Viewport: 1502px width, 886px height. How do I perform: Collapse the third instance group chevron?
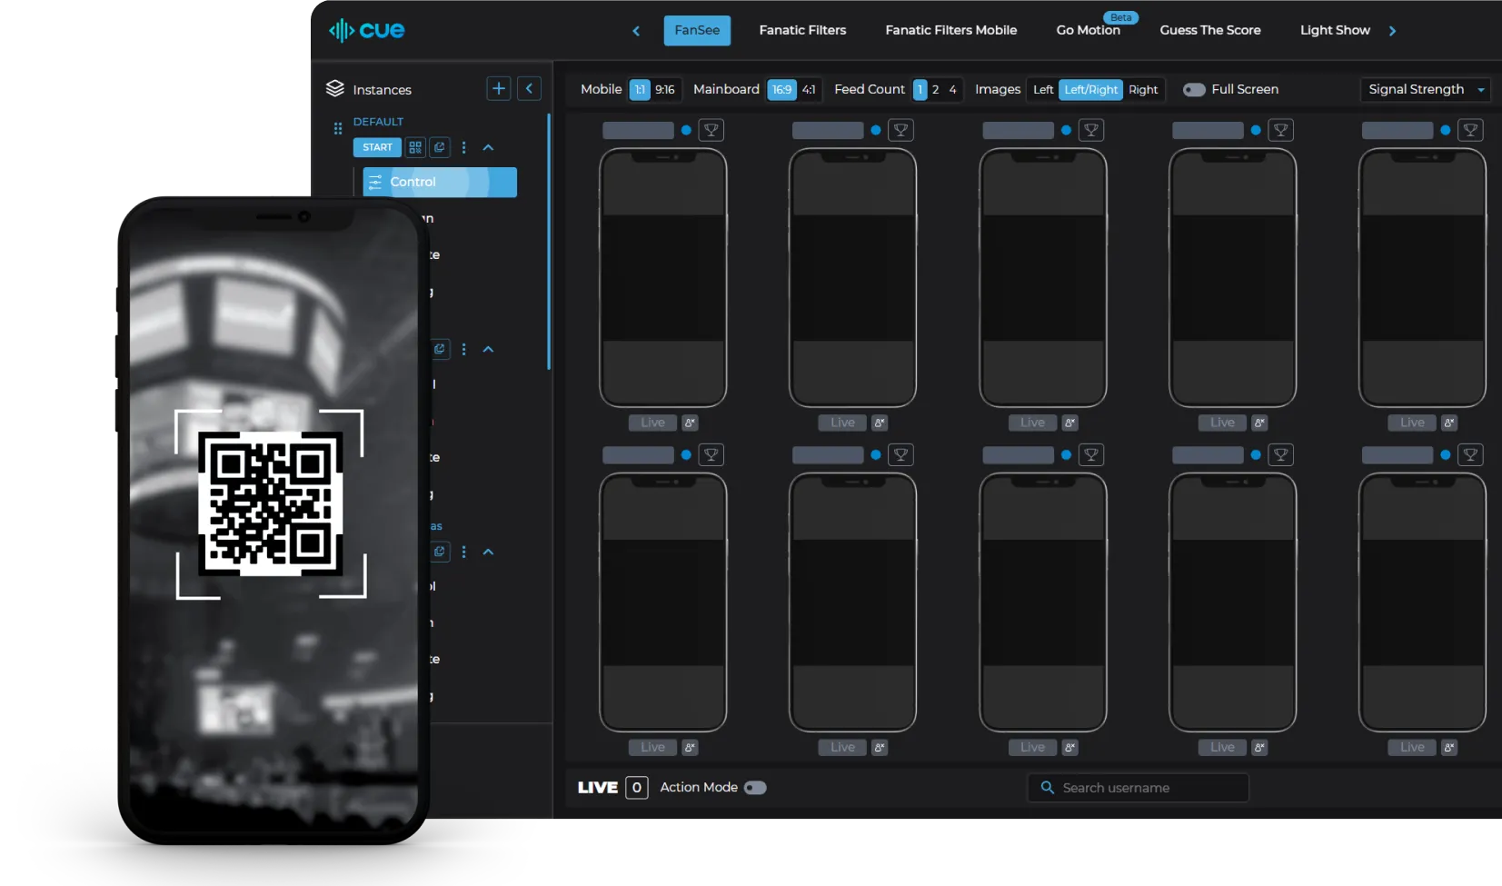point(488,552)
